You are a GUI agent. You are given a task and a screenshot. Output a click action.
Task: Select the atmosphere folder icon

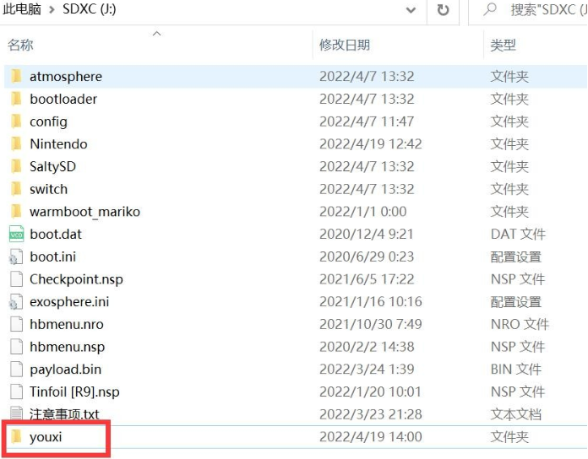16,77
